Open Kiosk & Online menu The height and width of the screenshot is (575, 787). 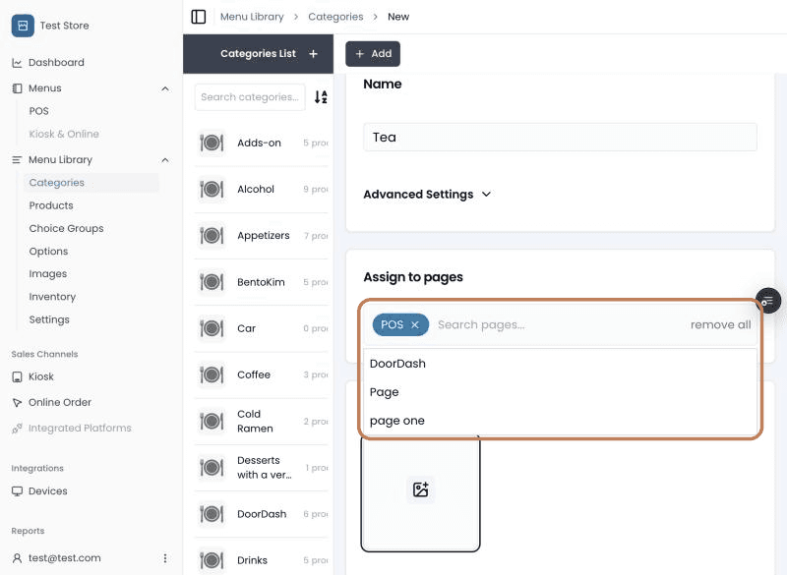coord(64,134)
